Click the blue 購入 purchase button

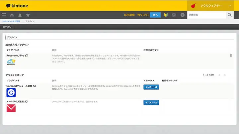coord(155,15)
